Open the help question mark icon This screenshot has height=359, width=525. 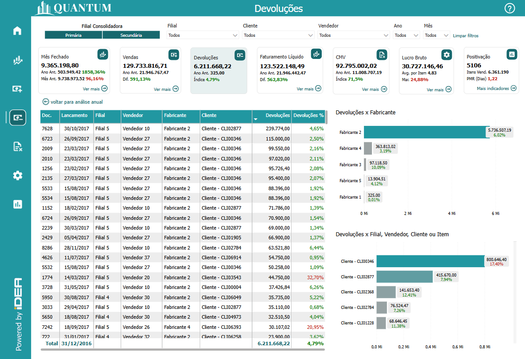click(x=510, y=8)
